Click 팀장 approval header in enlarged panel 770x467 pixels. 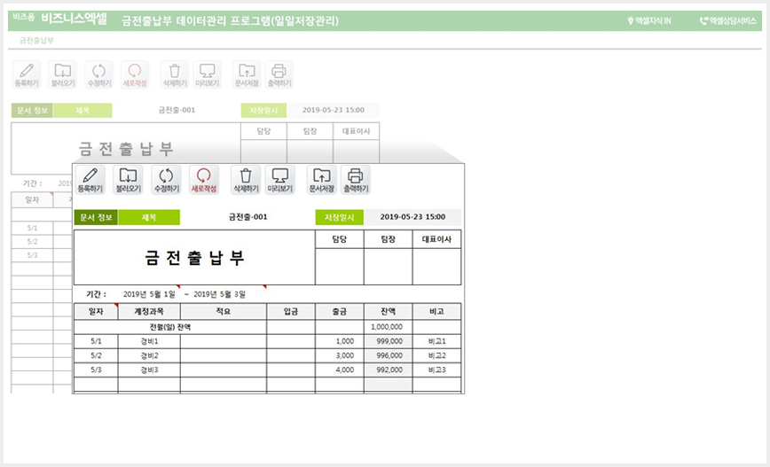coord(388,239)
